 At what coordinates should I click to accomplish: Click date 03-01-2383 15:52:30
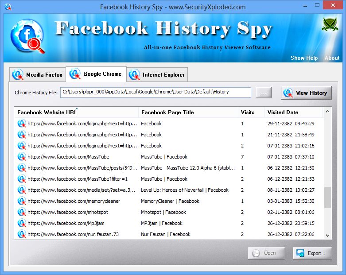point(291,201)
